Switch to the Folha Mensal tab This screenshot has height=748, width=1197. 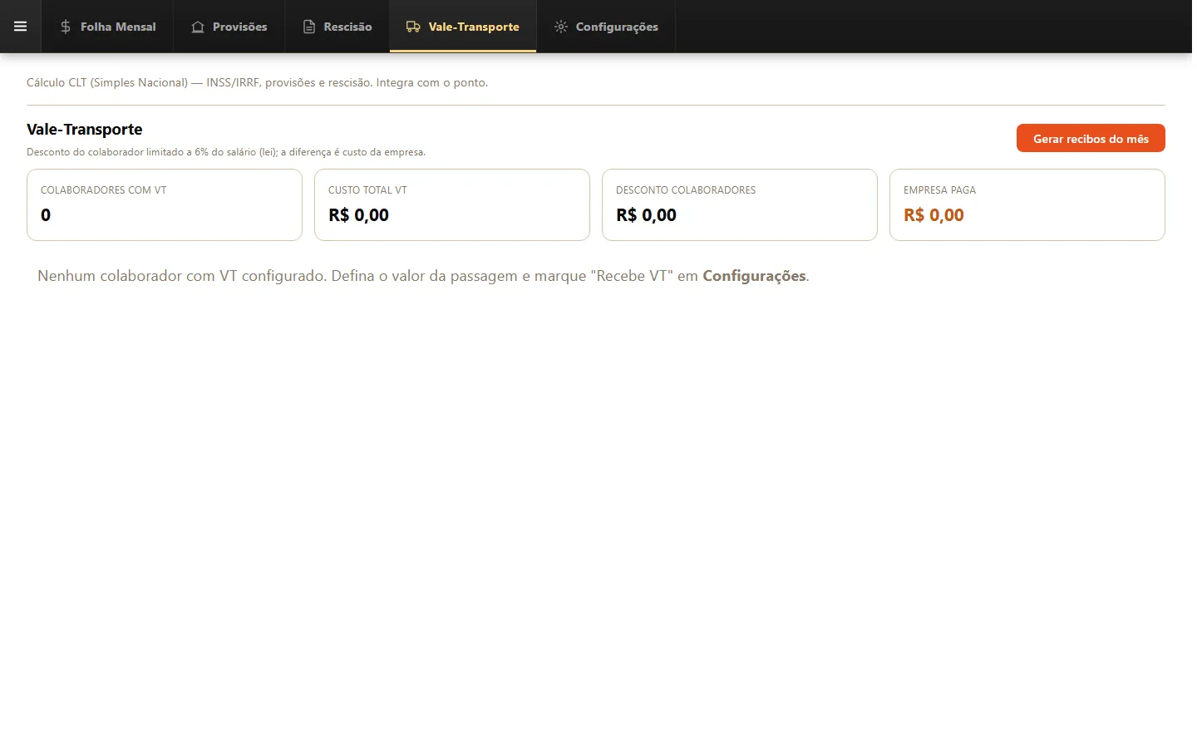108,27
